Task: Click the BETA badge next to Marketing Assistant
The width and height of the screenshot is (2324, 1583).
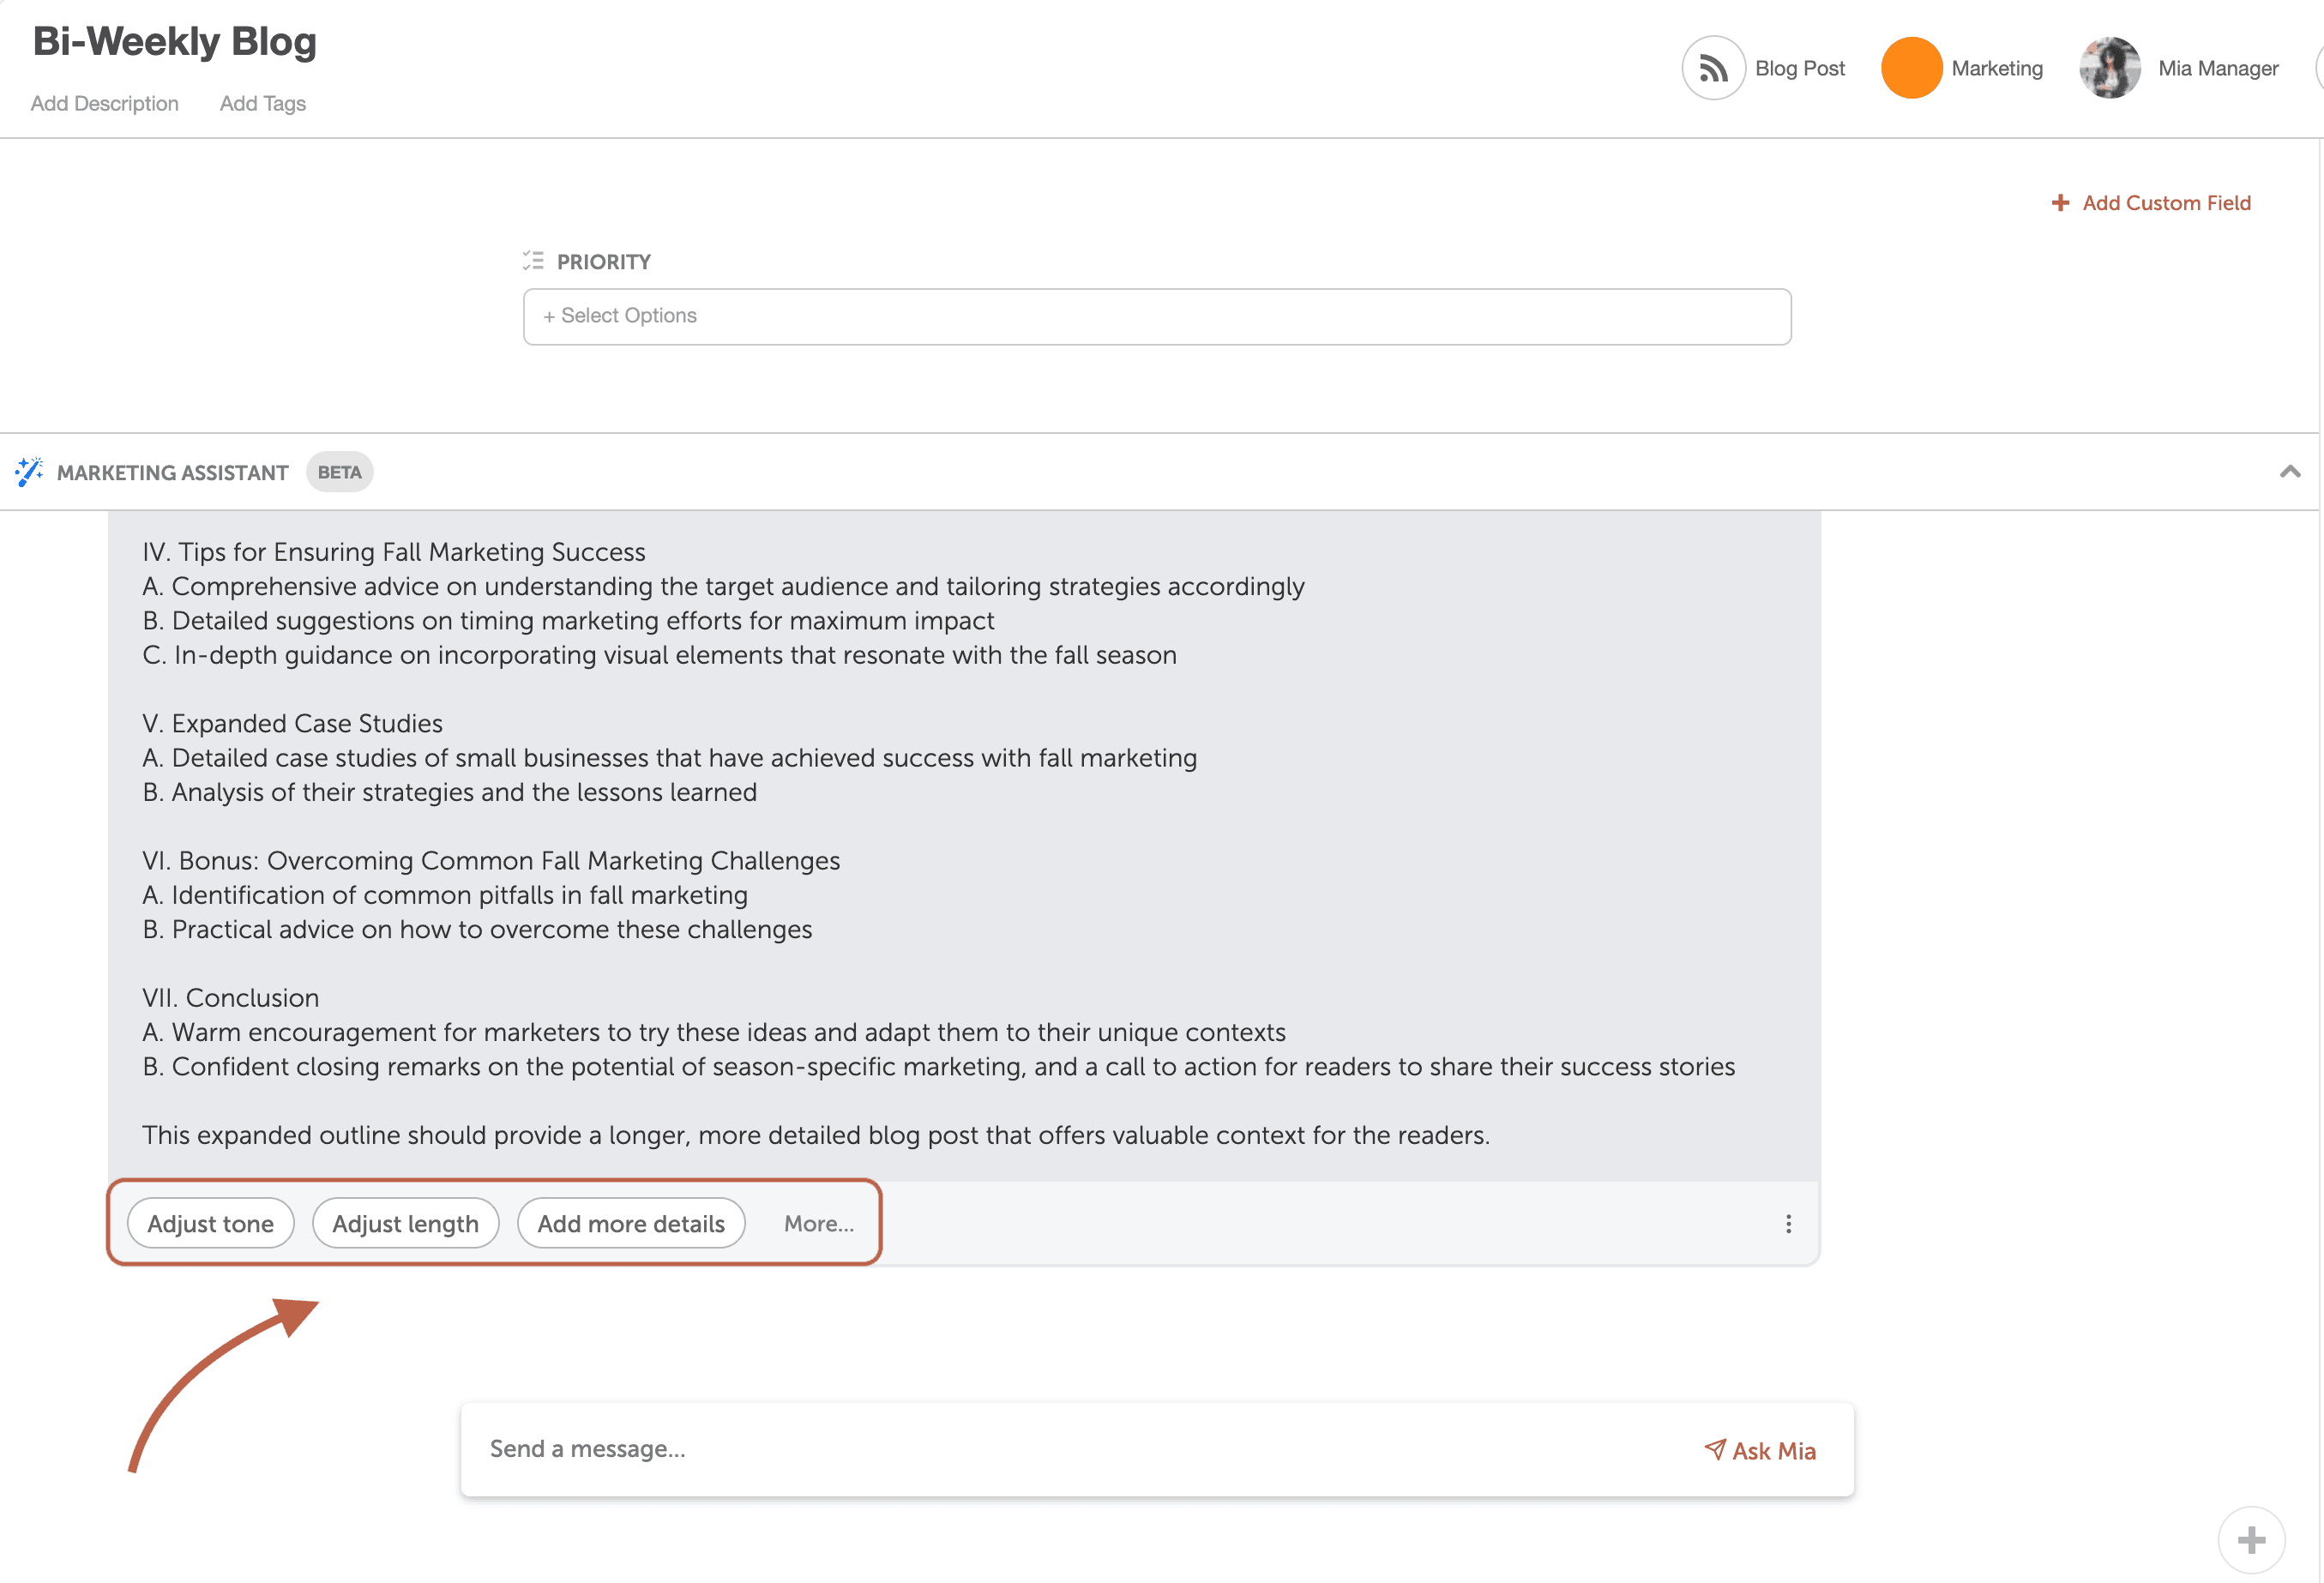Action: (x=339, y=471)
